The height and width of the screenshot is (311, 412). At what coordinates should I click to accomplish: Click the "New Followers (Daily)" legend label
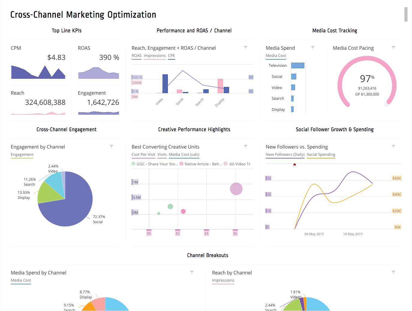click(285, 154)
